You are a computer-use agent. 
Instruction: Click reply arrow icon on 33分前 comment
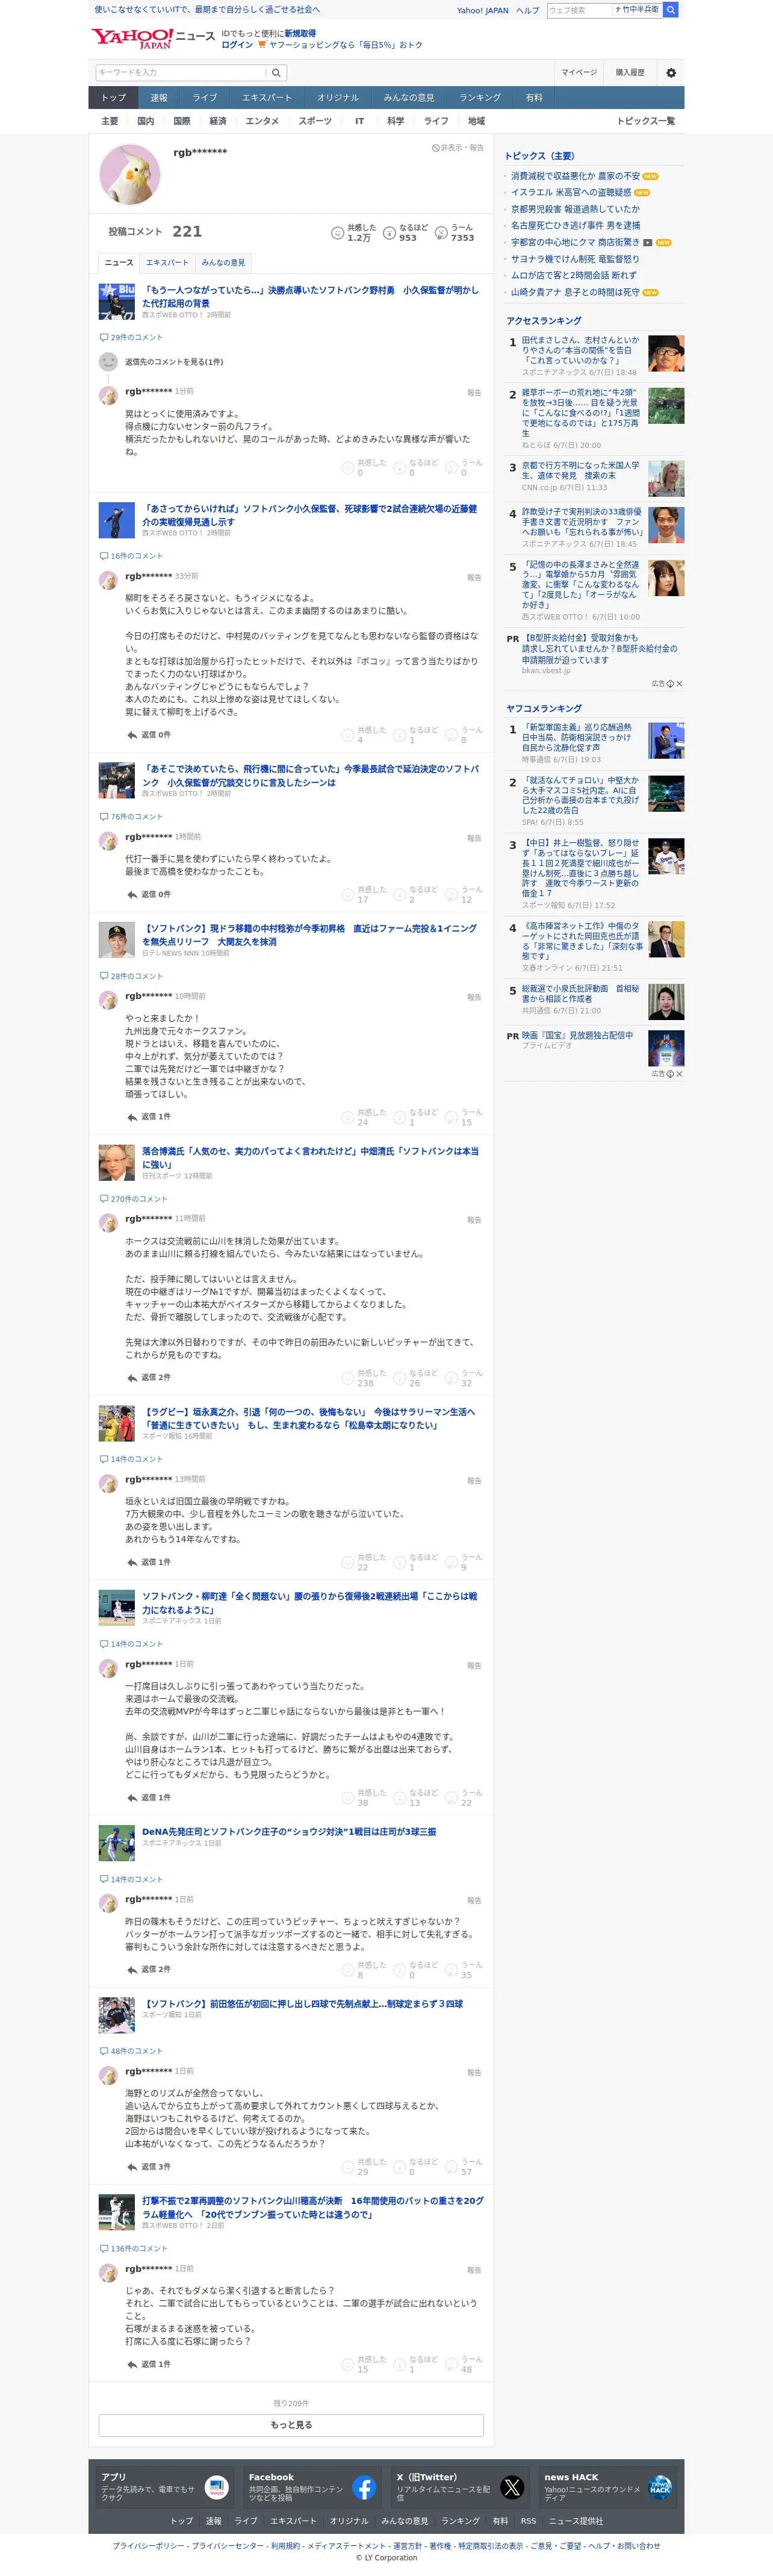coord(132,735)
